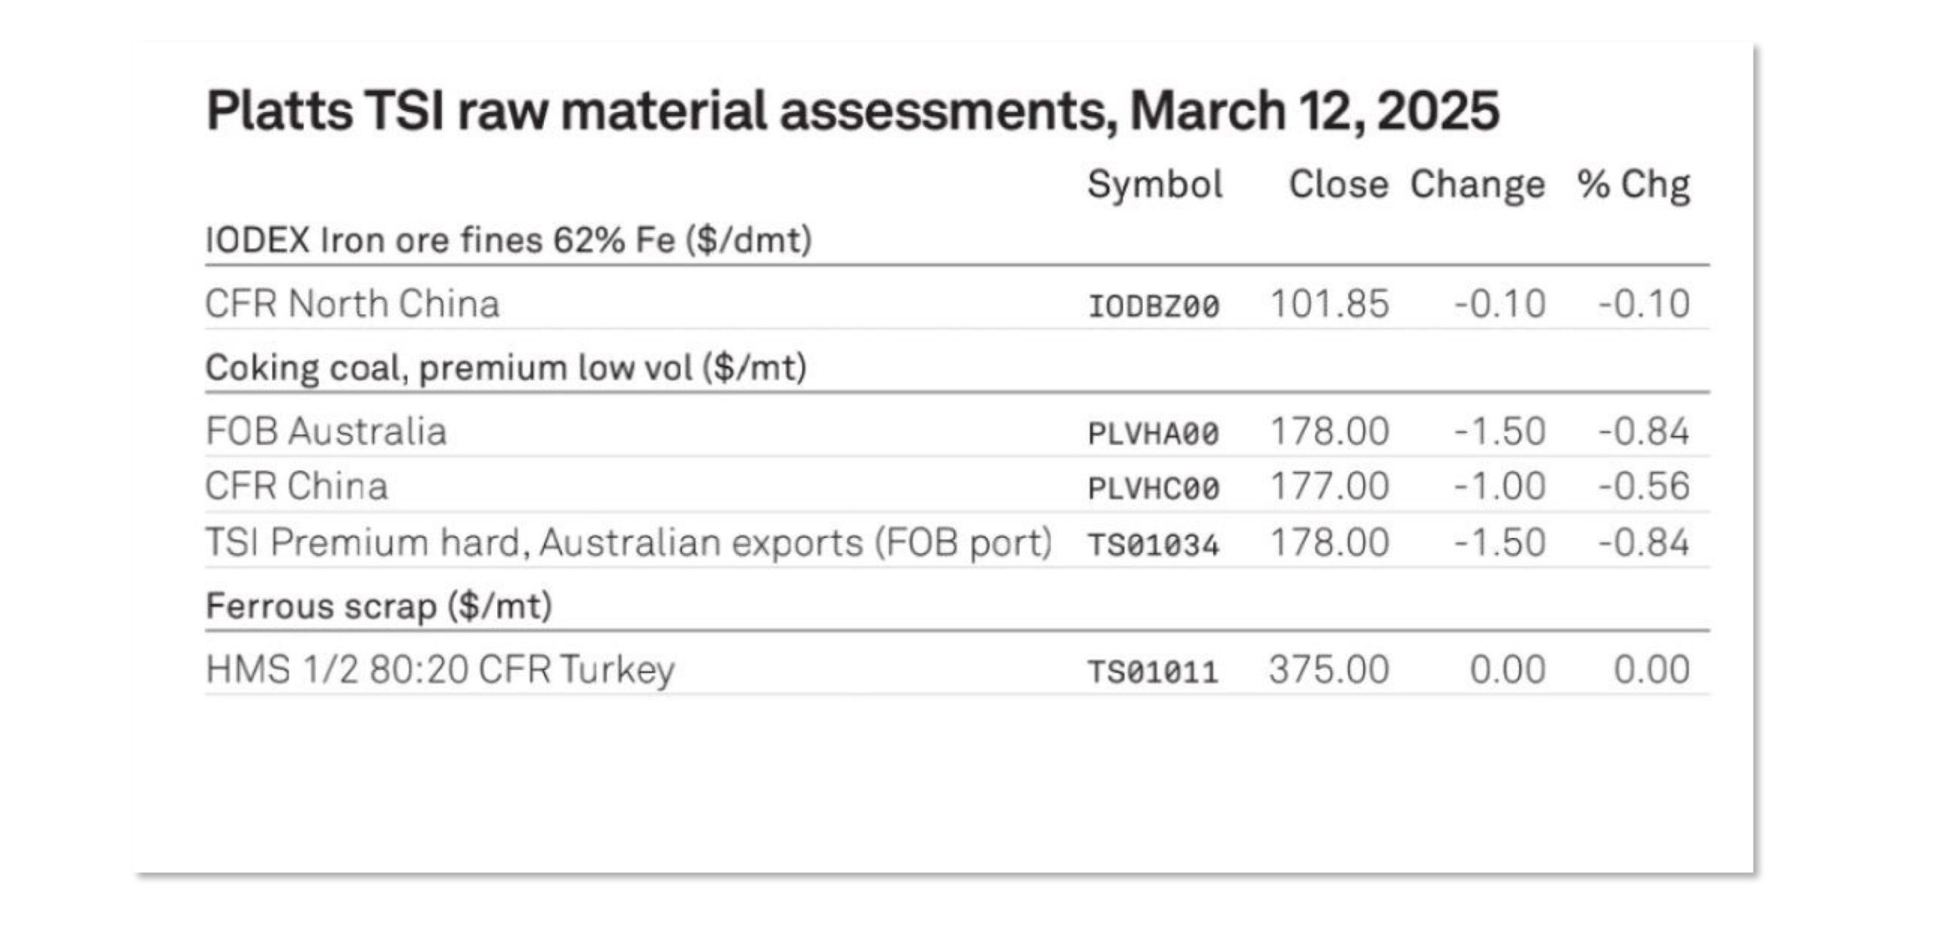Screen dimensions: 1934x933
Task: Click the IODEX Iron ore fines section heading
Action: pos(508,241)
